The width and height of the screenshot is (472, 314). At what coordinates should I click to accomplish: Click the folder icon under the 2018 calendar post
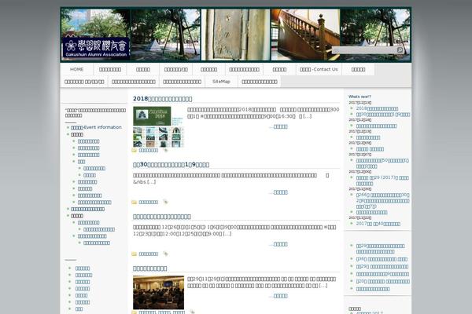(135, 150)
